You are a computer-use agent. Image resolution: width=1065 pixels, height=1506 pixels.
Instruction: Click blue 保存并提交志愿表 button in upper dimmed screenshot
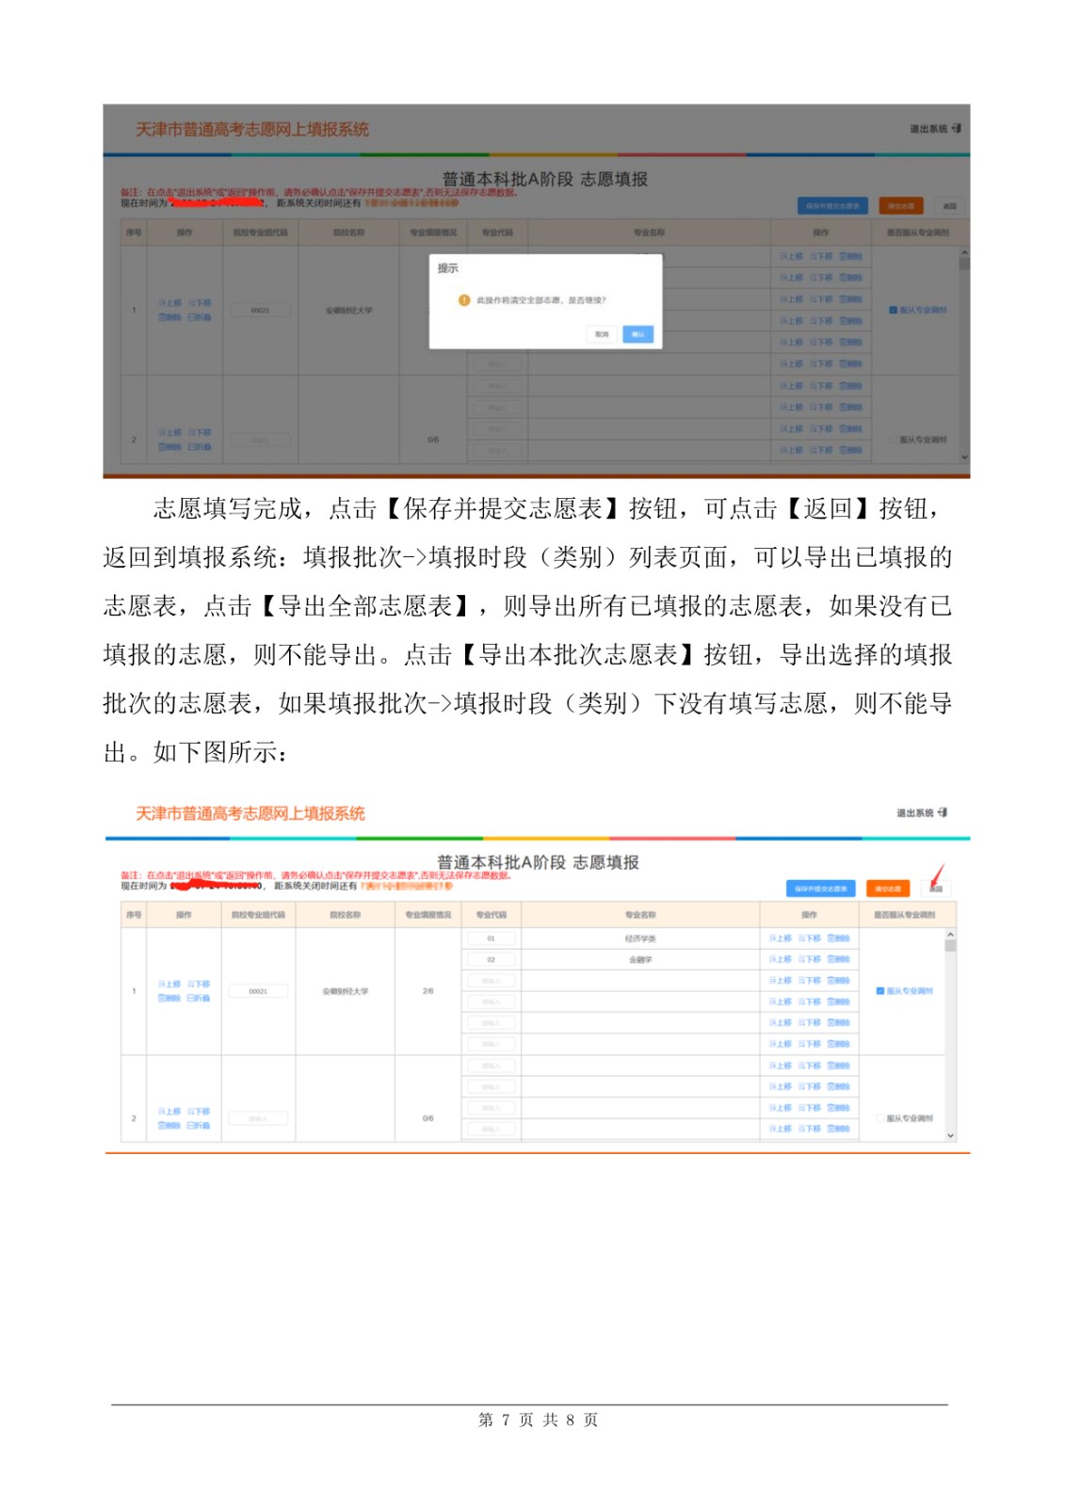pyautogui.click(x=833, y=205)
